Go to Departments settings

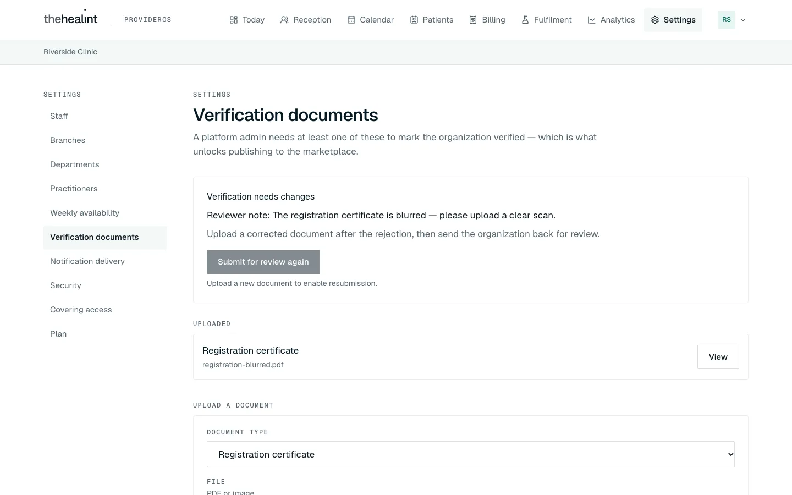point(105,164)
